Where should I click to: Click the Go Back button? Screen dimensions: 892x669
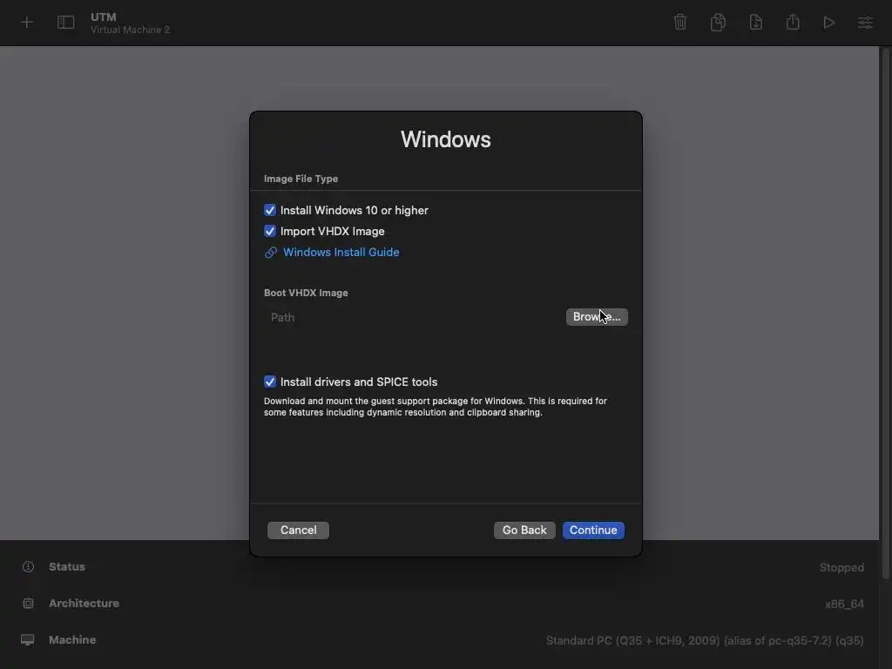524,530
